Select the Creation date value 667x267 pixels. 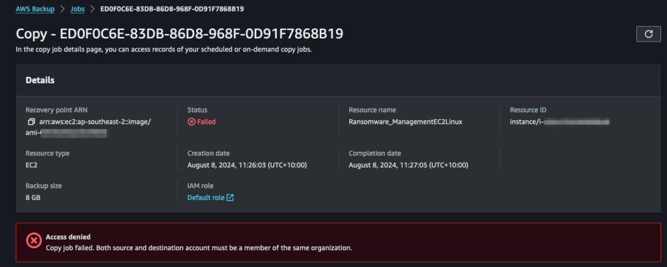(x=247, y=165)
